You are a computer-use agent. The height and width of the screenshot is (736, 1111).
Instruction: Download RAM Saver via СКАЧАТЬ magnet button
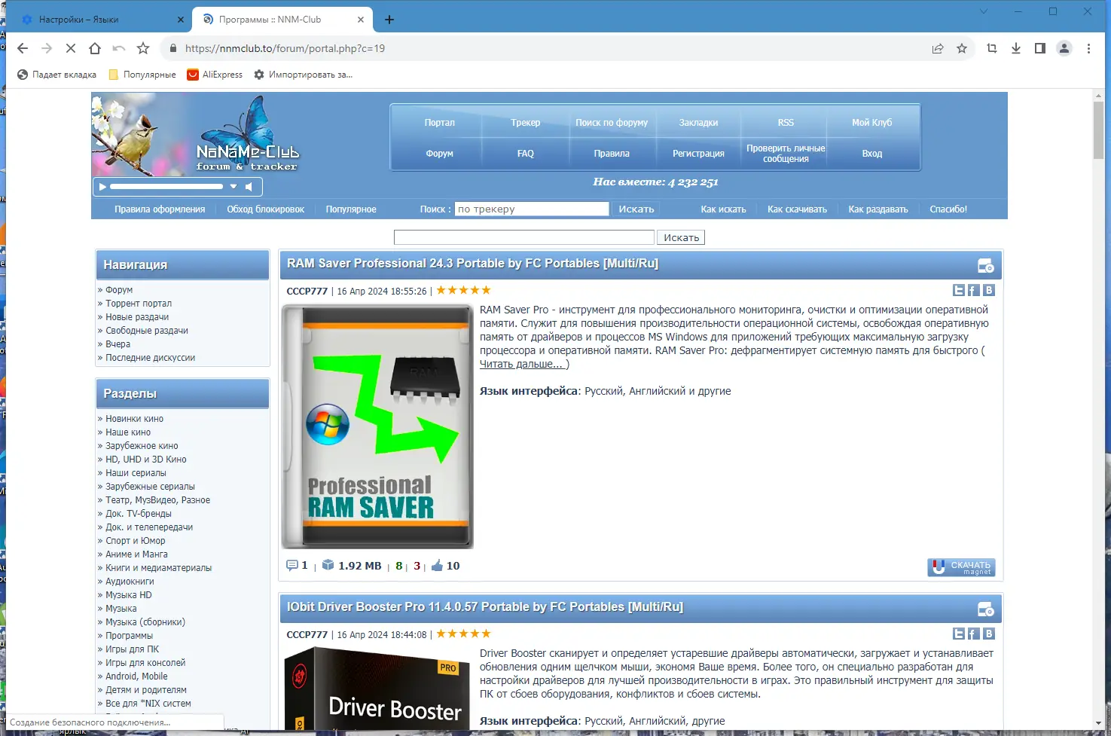(x=961, y=567)
